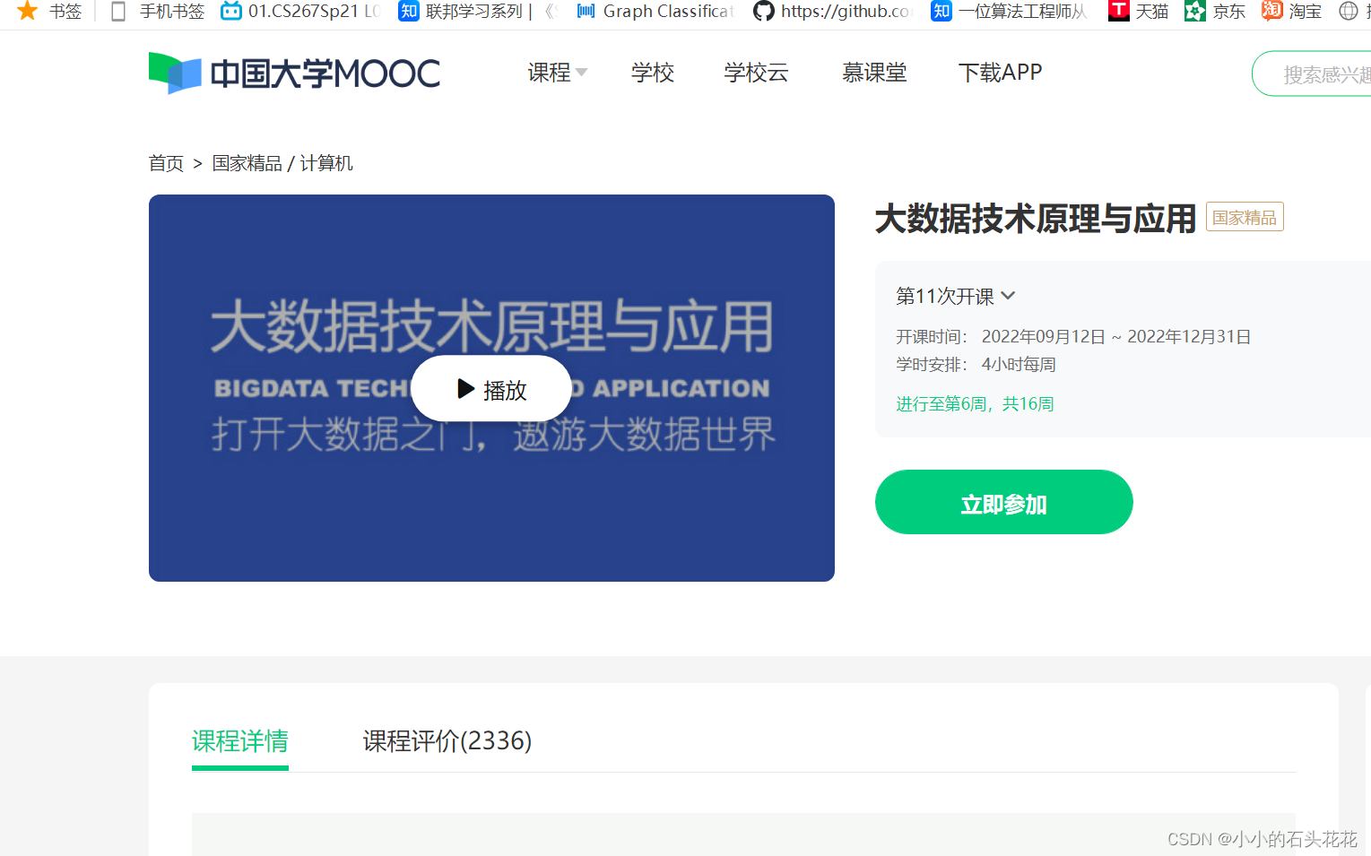The width and height of the screenshot is (1371, 856).
Task: Click the 进行至第6周，共16周 status text
Action: 975,404
